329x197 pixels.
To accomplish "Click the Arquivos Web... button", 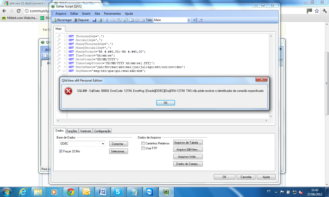I will (x=188, y=156).
